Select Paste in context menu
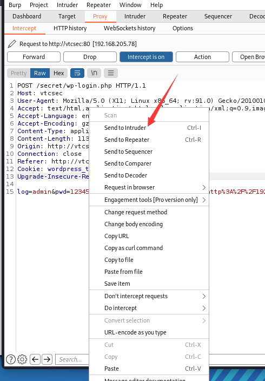Screen dimensions: 265x381 tap(149, 369)
